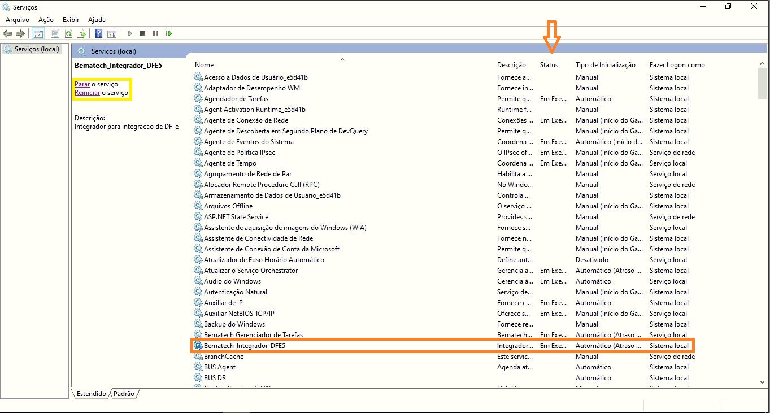Switch to the Estendido tab
Screen dimensions: 770x413
point(91,393)
